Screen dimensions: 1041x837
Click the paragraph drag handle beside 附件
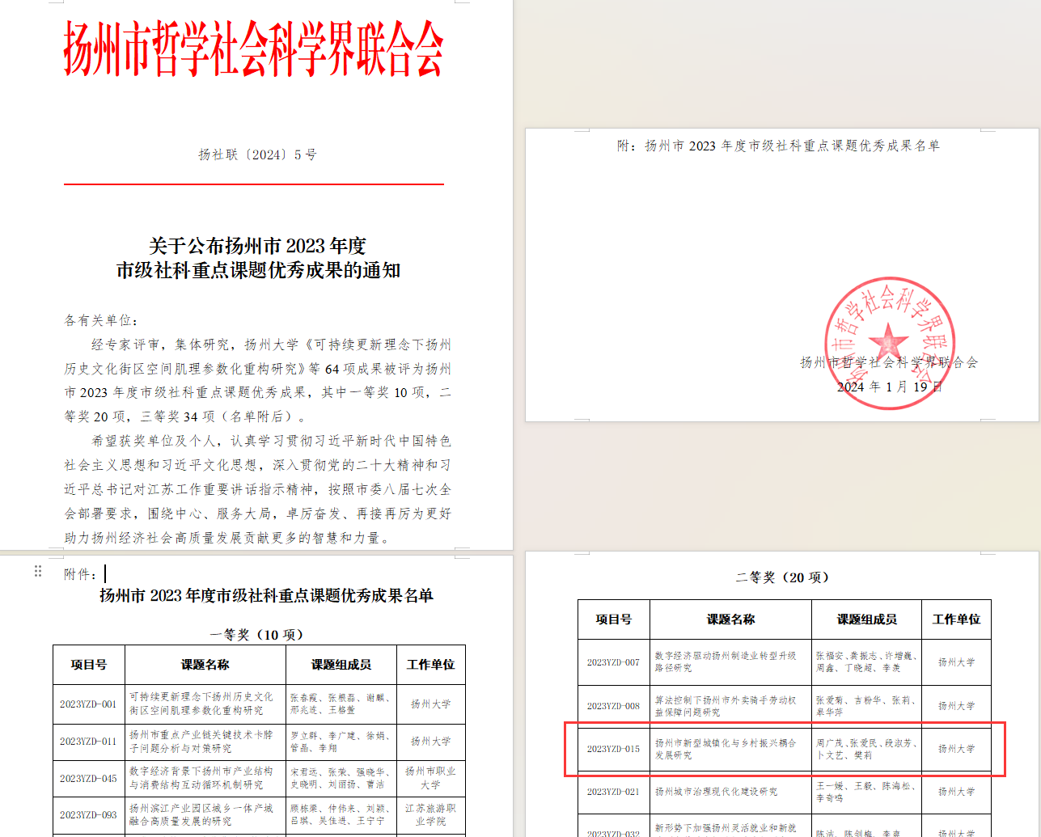coord(37,572)
